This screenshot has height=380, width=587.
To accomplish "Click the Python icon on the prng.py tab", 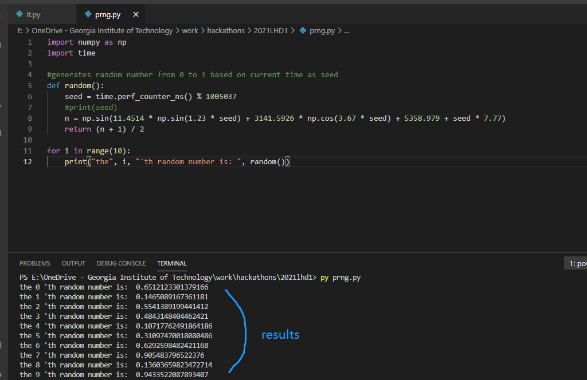I will [x=87, y=14].
